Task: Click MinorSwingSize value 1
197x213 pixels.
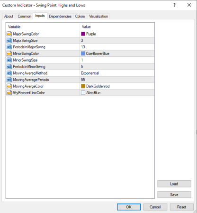Action: [x=82, y=60]
